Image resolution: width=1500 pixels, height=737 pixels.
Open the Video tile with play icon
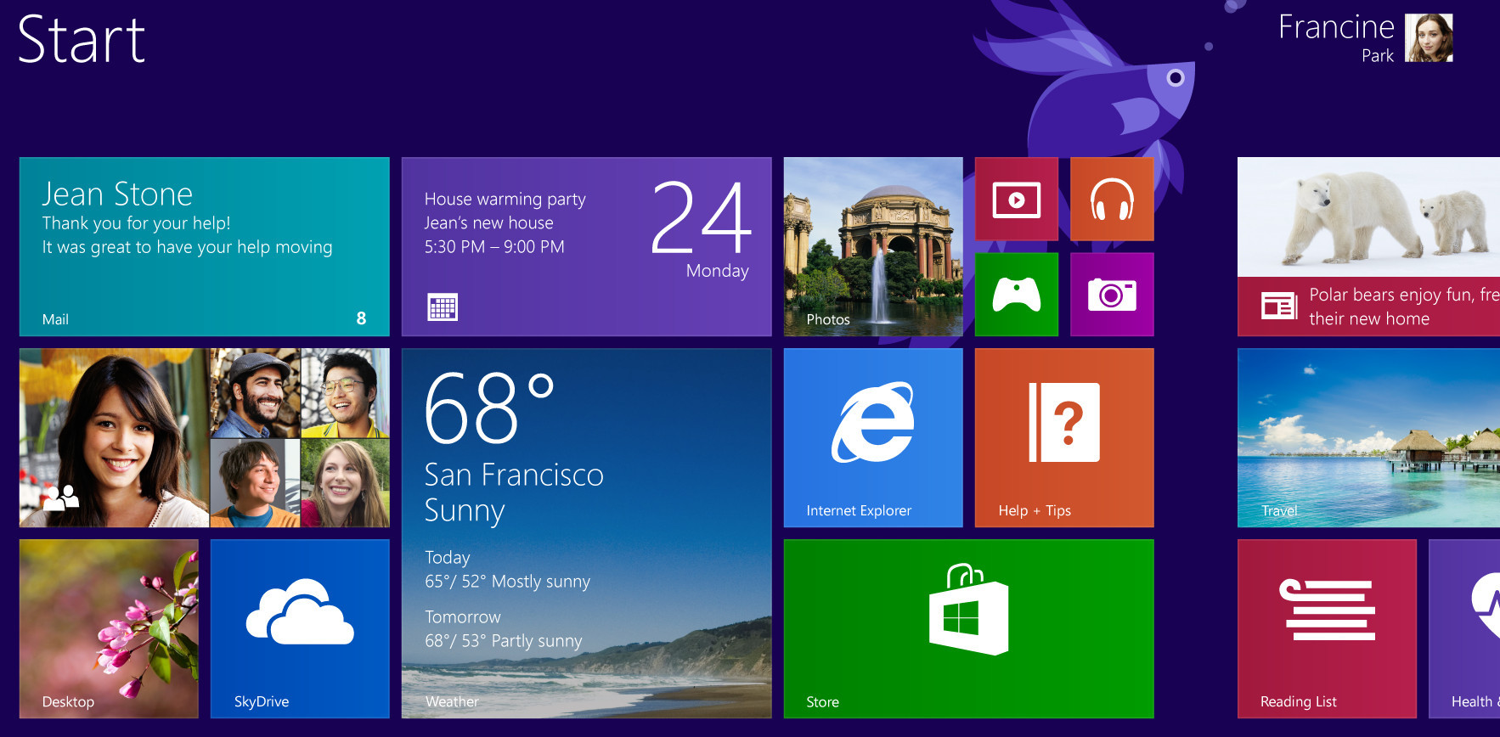[x=1016, y=200]
